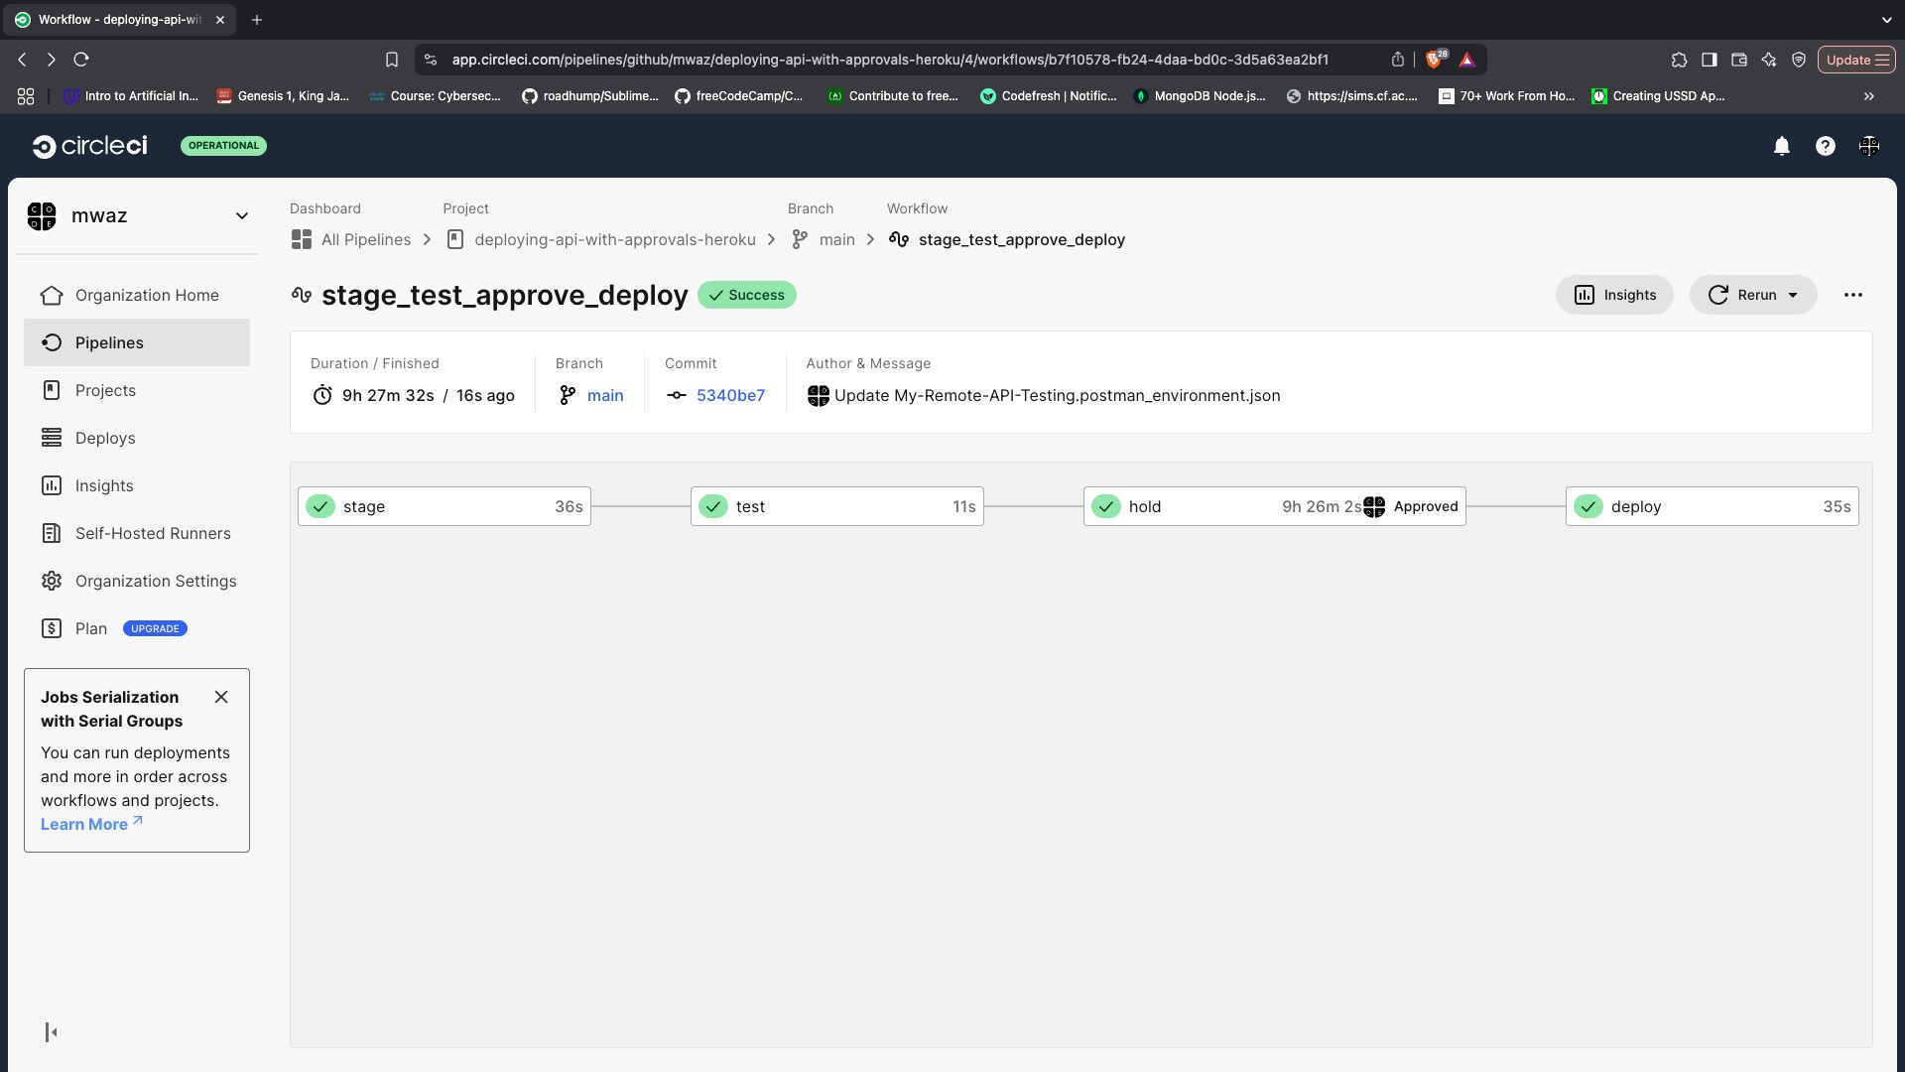Collapse the sidebar with the bottom arrow
Image resolution: width=1905 pixels, height=1072 pixels.
[51, 1032]
